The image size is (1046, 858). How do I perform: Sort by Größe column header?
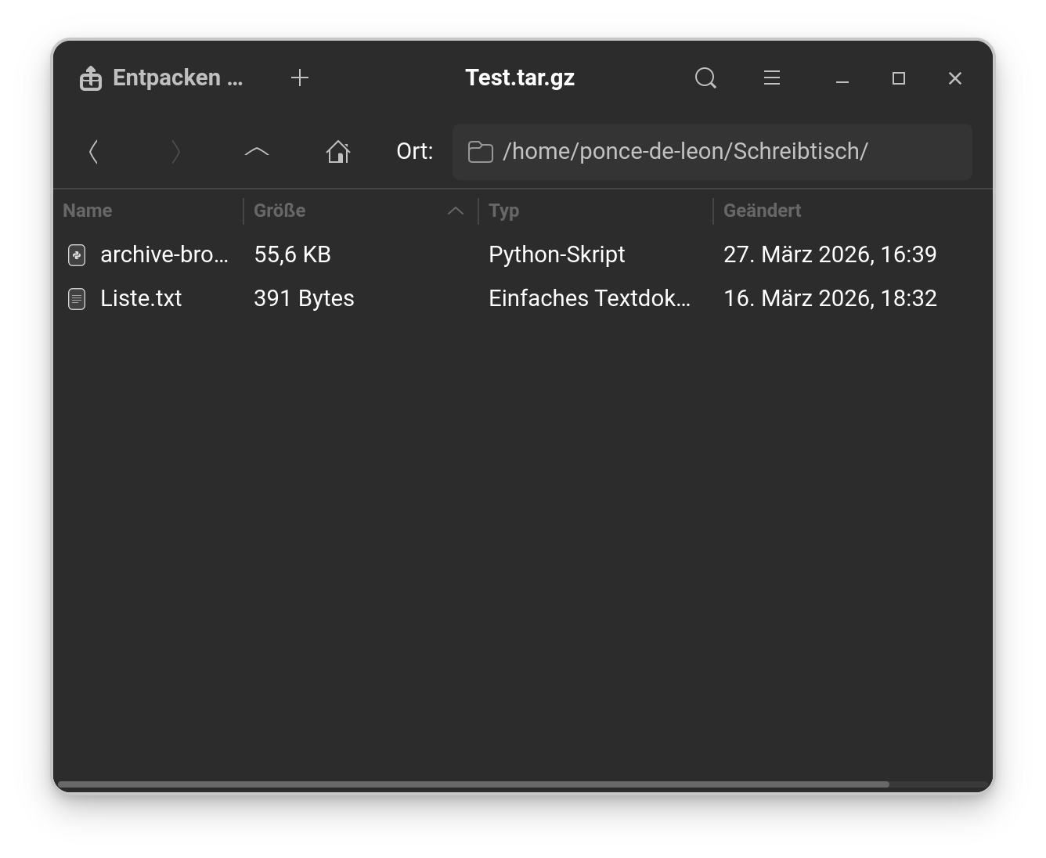[x=280, y=211]
